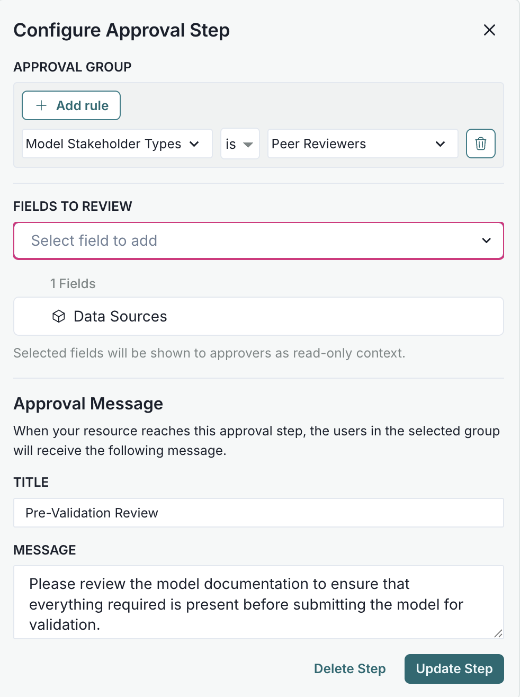Click the cube icon next to Data Sources
The height and width of the screenshot is (697, 520).
pyautogui.click(x=59, y=316)
